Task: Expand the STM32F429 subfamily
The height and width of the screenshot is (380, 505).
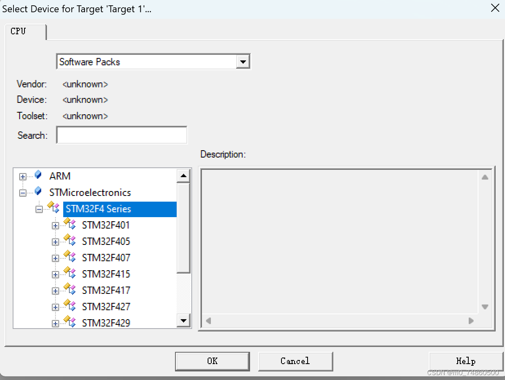Action: [55, 324]
